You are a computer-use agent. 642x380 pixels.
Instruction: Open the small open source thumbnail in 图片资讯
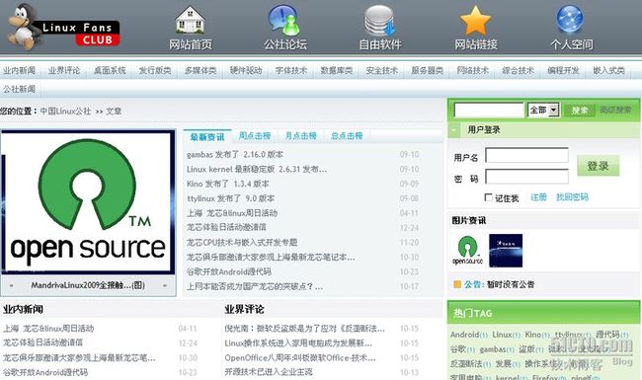coord(467,251)
